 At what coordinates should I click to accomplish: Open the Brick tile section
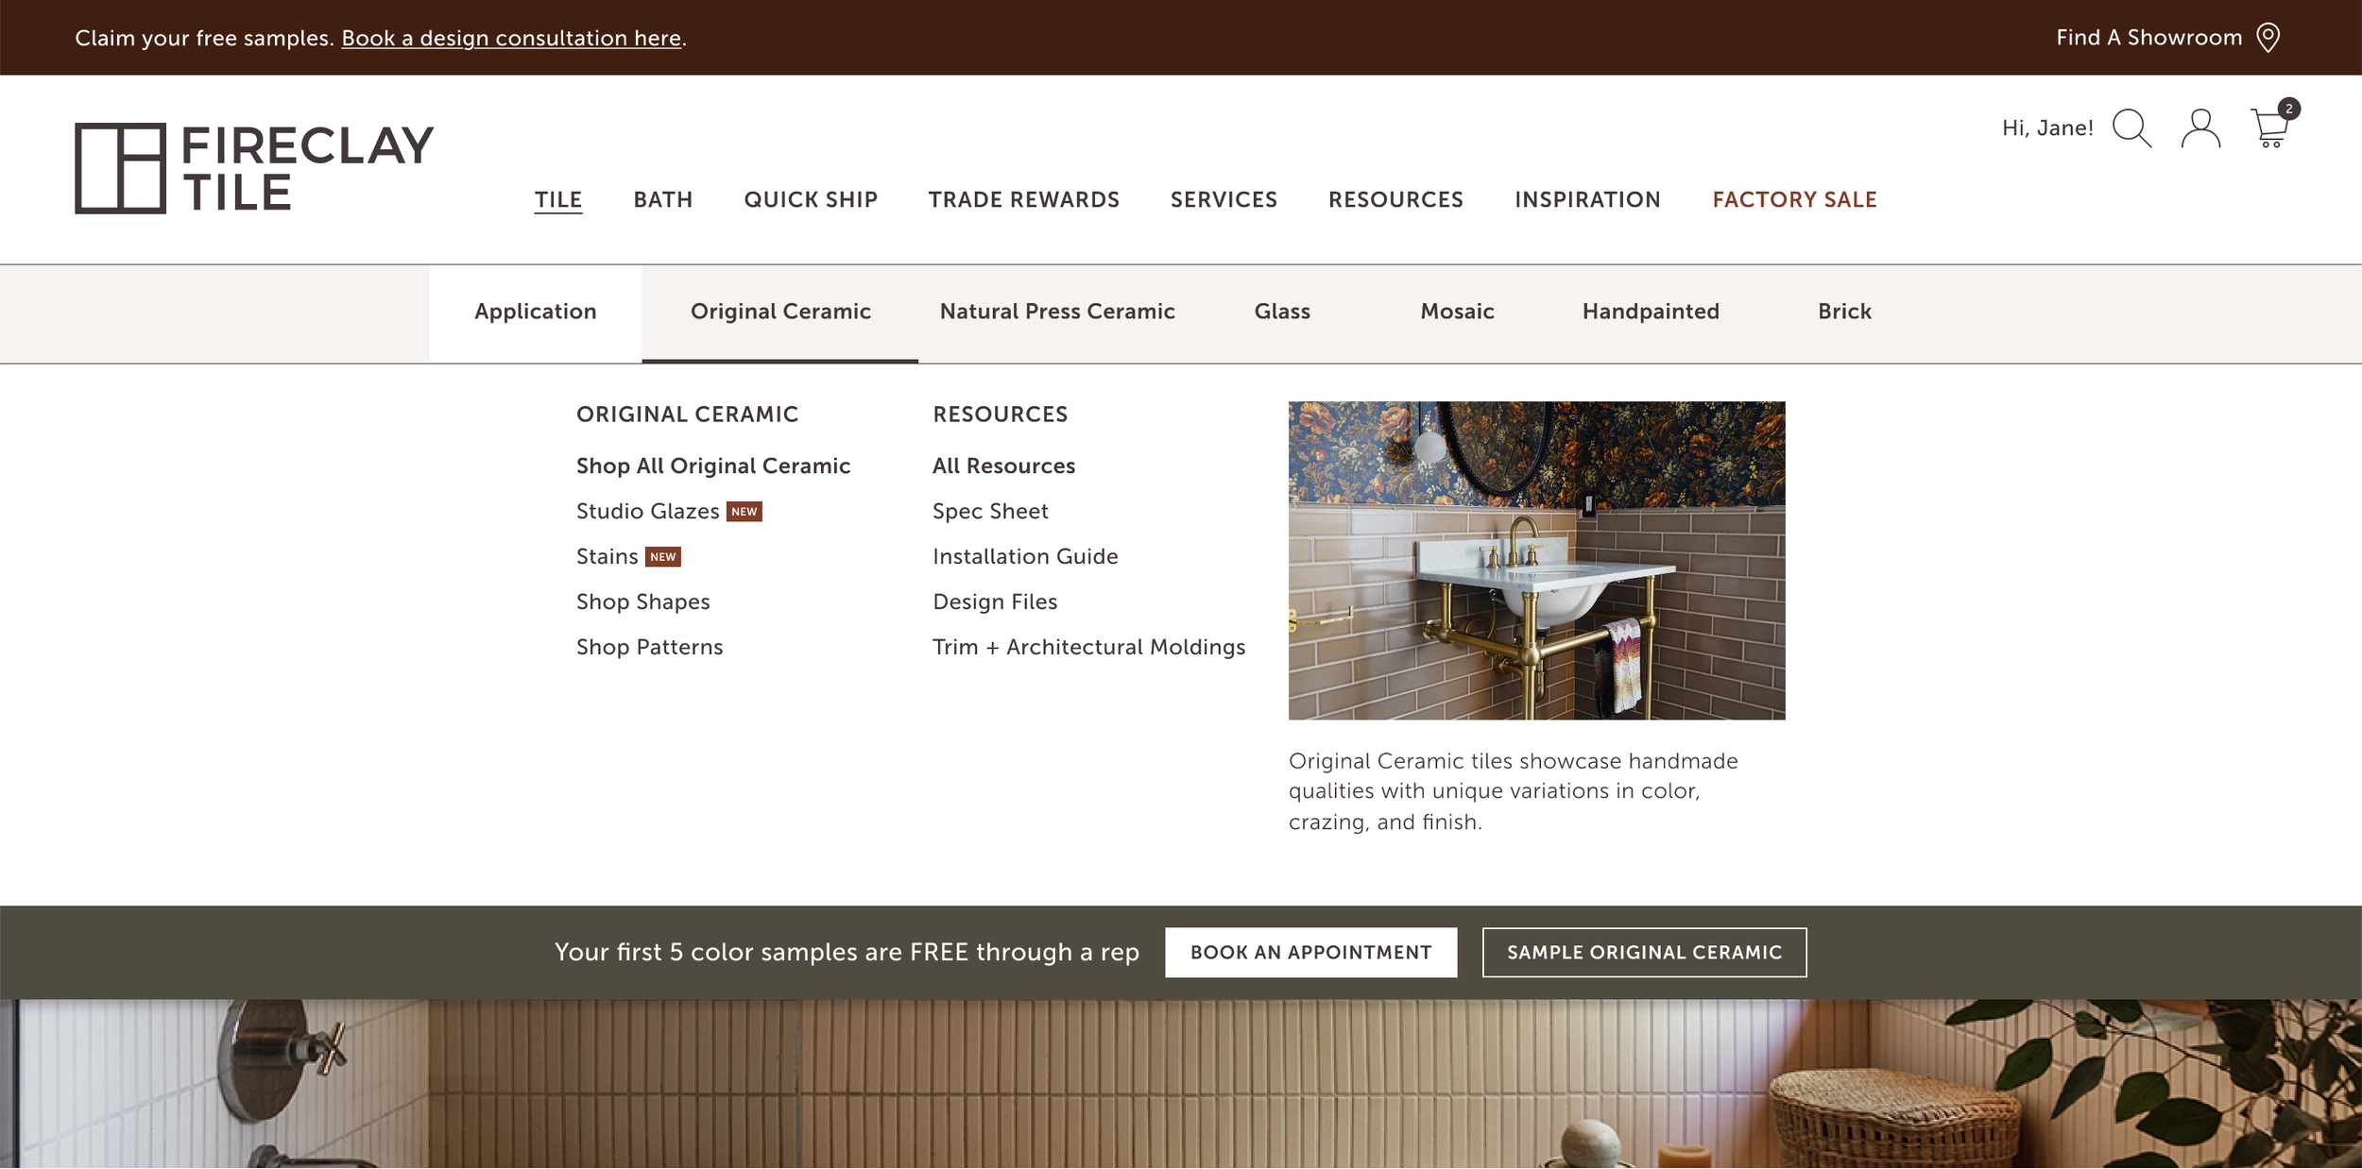(1842, 312)
